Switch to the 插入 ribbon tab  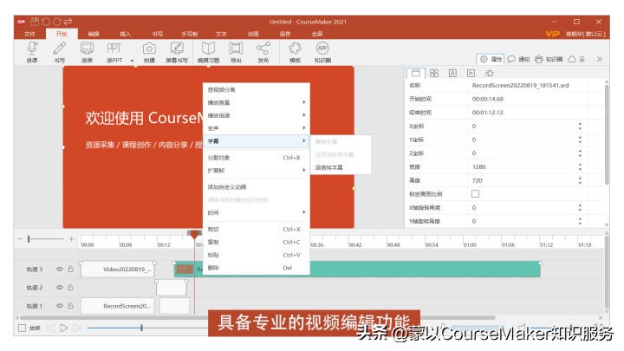[x=126, y=34]
